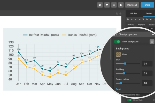Click the Padding value field showing 33
Screen dimensions: 155x103
tap(147, 73)
